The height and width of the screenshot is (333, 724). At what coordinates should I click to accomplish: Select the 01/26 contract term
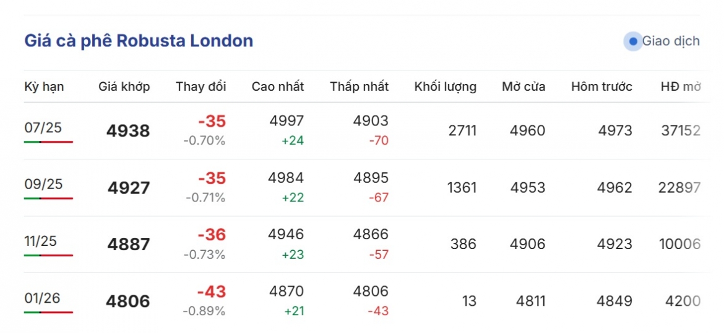point(43,298)
